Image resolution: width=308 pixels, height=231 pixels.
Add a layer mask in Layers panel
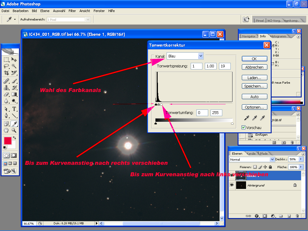pos(265,216)
